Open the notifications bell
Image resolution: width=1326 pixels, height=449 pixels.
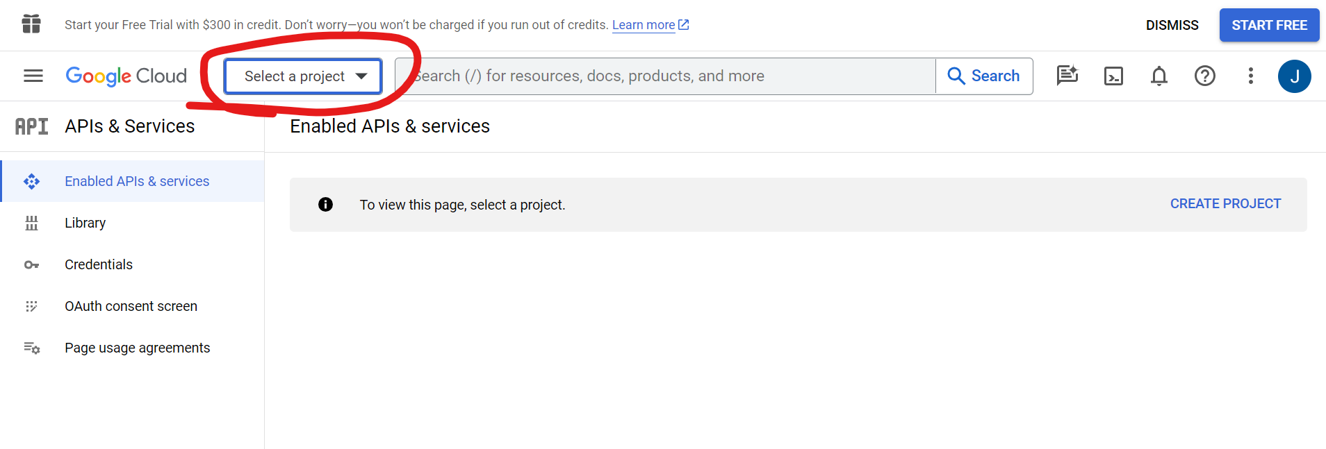coord(1159,76)
